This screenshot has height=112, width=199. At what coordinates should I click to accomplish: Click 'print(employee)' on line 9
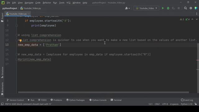[x=44, y=26]
